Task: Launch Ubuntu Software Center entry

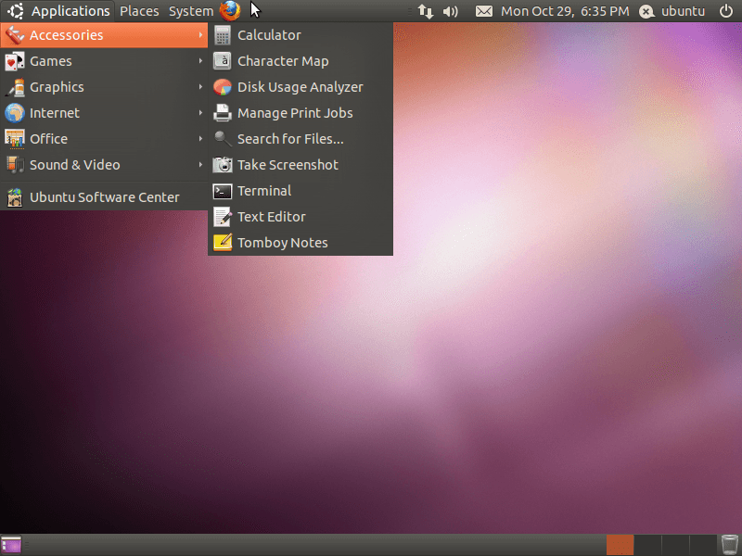Action: (x=104, y=197)
